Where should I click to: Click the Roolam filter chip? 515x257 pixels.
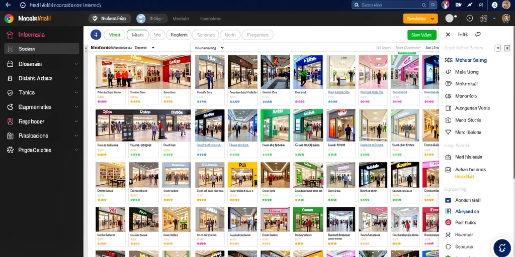179,35
